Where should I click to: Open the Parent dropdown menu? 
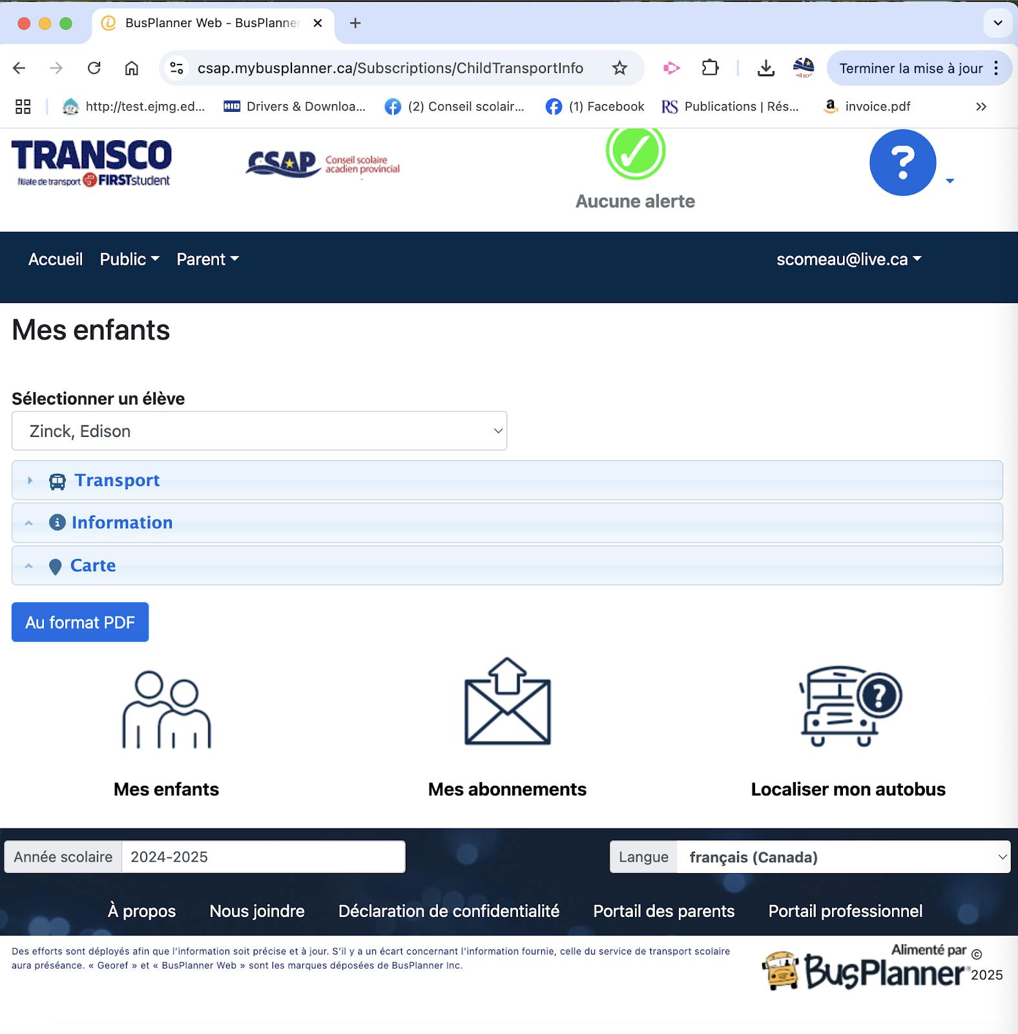pos(208,259)
